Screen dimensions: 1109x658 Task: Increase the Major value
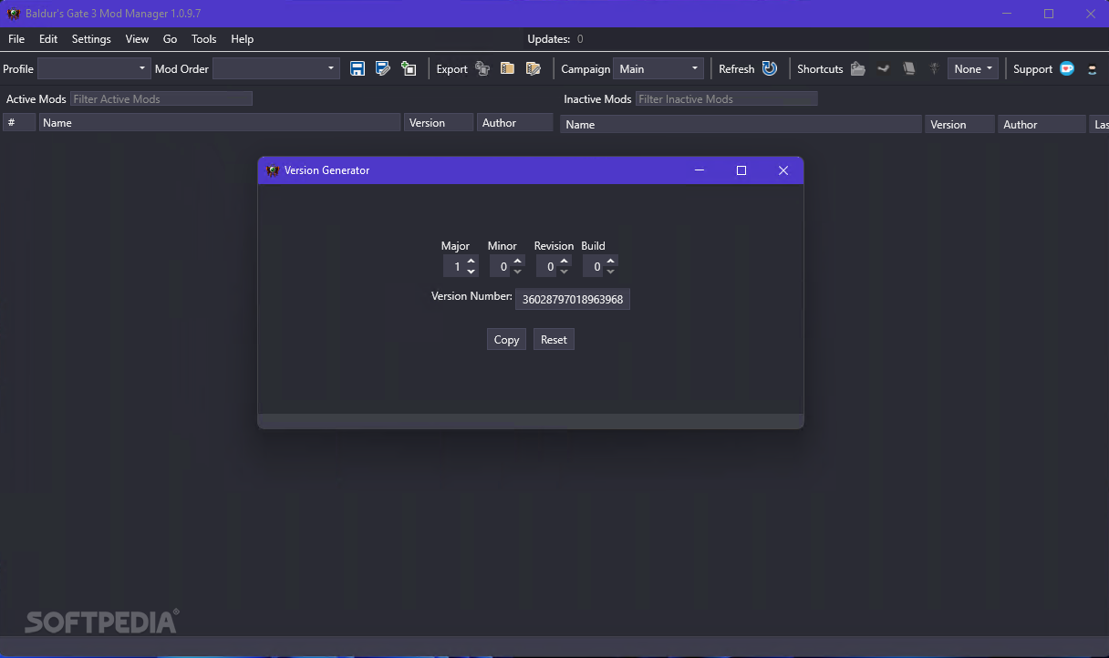pyautogui.click(x=472, y=261)
